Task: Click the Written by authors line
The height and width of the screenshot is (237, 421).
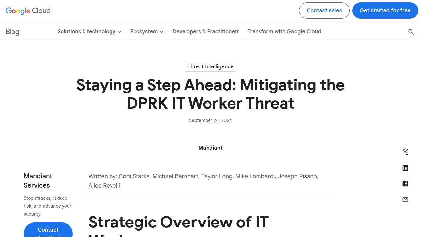Action: [203, 181]
